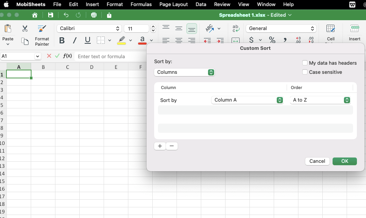Viewport: 366px width, 218px height.
Task: Expand the Column A dropdown
Action: 247,100
